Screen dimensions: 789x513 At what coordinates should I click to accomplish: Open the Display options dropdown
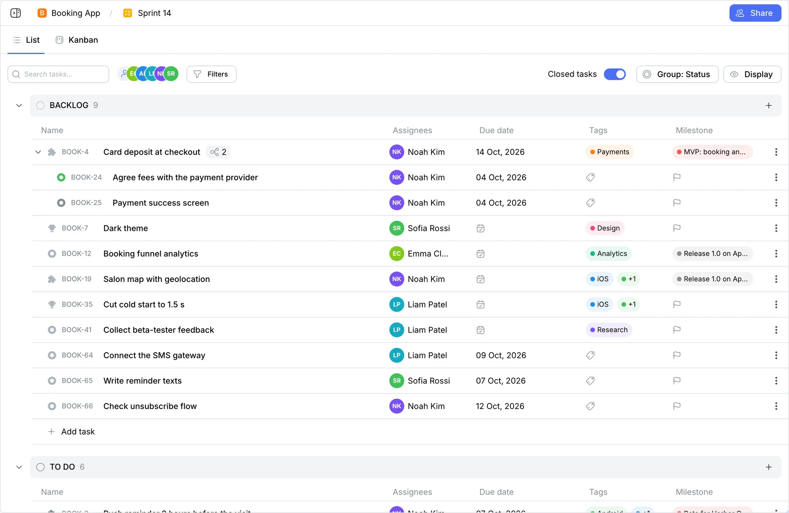[x=752, y=74]
